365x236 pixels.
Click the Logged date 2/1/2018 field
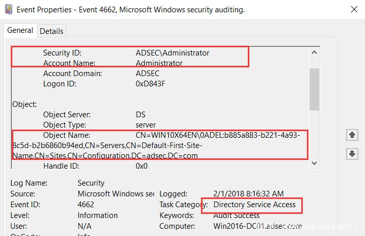click(x=248, y=194)
